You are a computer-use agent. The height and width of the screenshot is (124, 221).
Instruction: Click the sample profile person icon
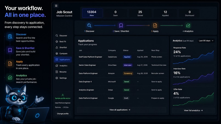pyautogui.click(x=63, y=95)
